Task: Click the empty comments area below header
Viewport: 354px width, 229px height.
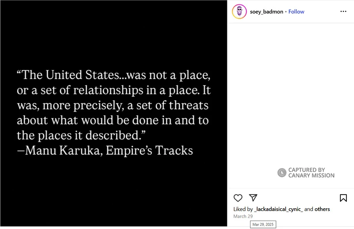Action: pos(291,88)
